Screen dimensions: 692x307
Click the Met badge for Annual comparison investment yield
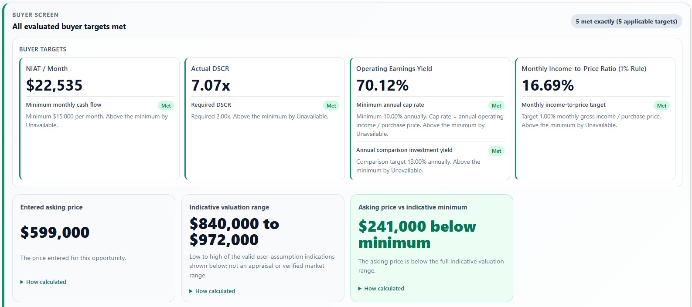coord(496,151)
